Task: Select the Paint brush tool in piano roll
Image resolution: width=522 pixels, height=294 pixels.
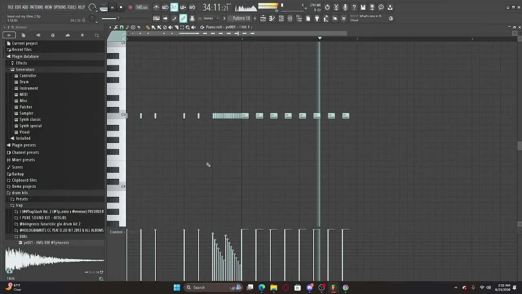Action: click(x=153, y=27)
